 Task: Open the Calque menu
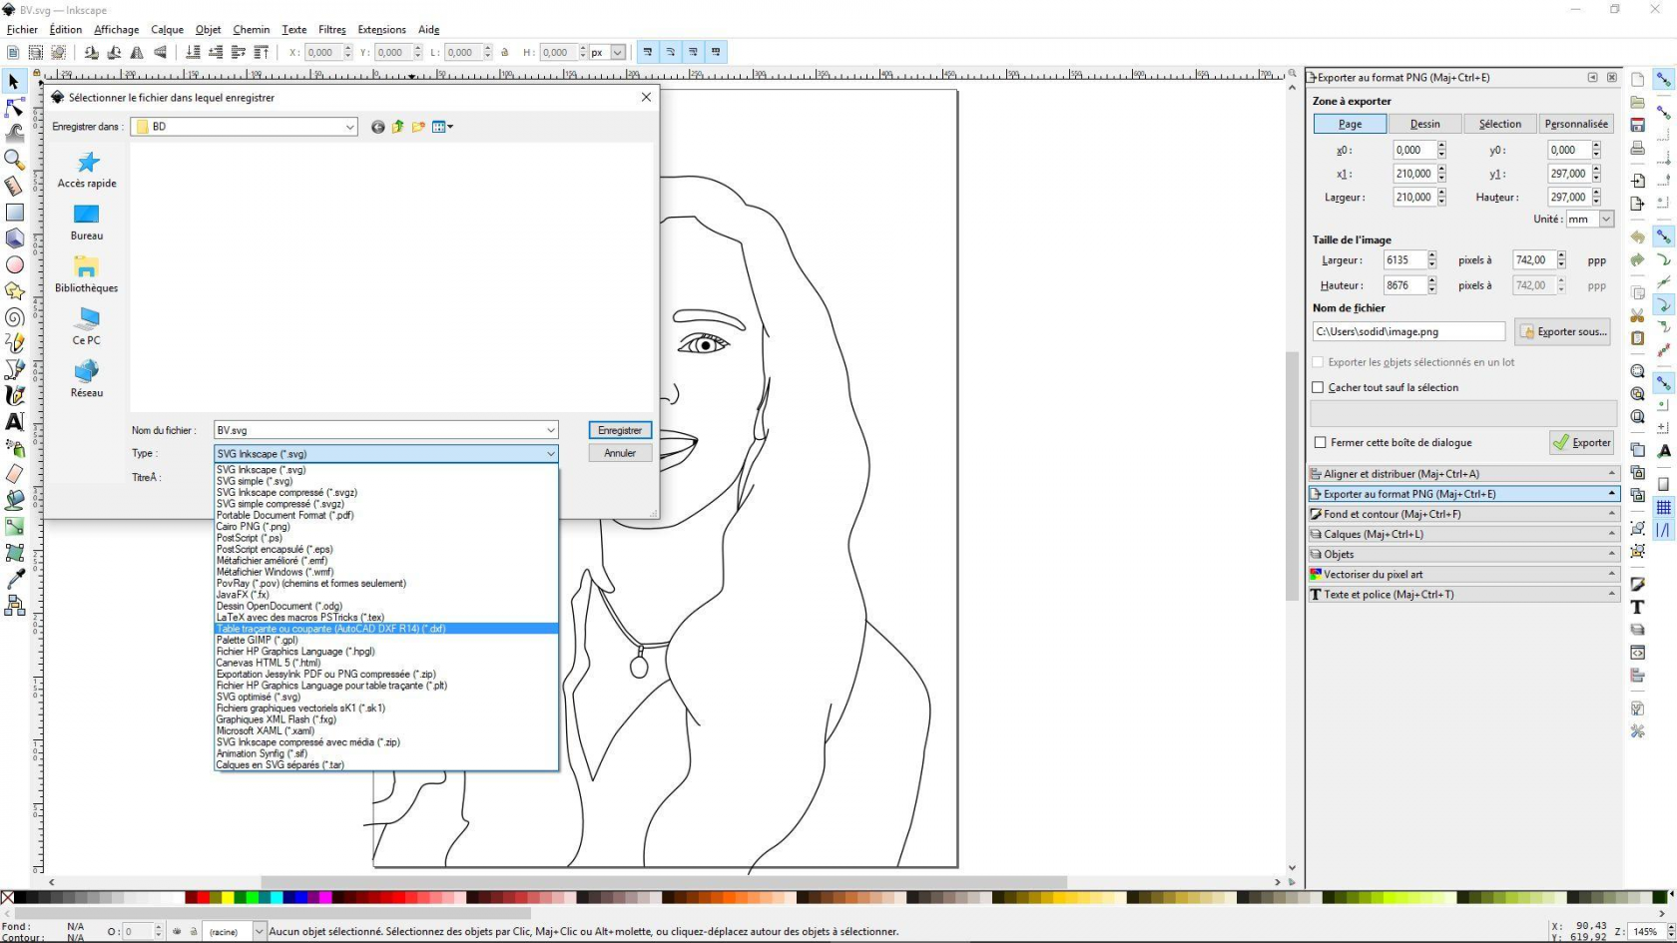(167, 29)
